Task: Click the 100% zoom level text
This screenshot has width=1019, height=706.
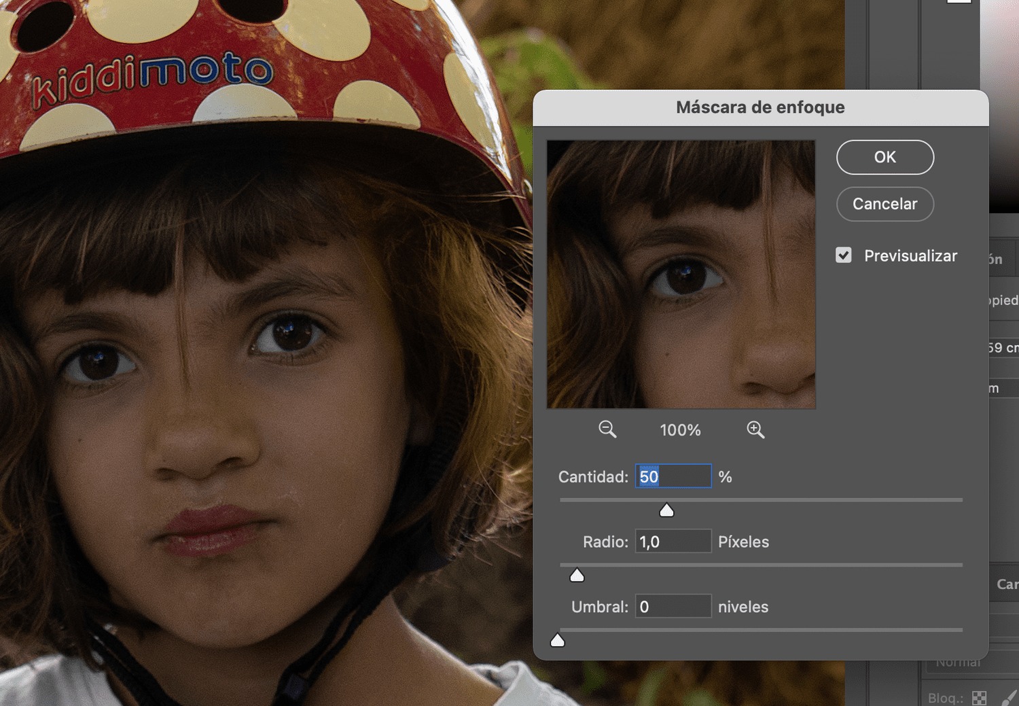Action: click(x=680, y=430)
